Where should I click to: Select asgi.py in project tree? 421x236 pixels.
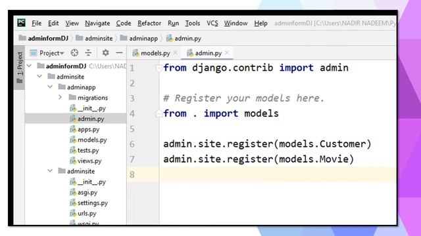(87, 192)
